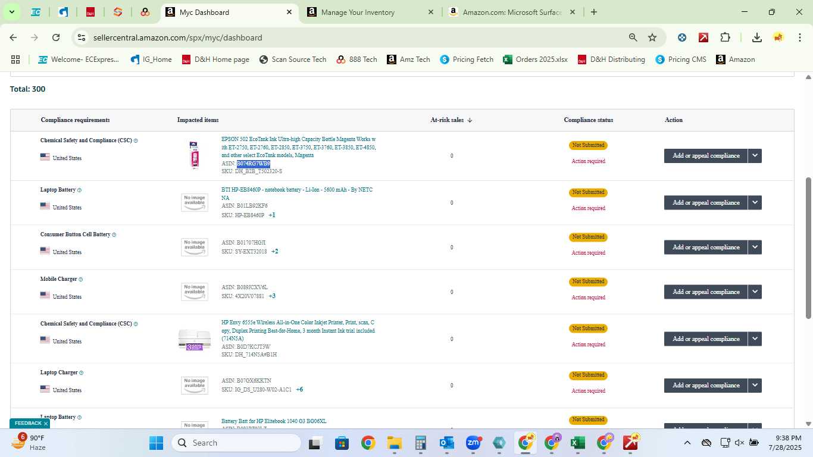Screen dimensions: 813x457
Task: Select the Myc Dashboard tab
Action: (229, 12)
